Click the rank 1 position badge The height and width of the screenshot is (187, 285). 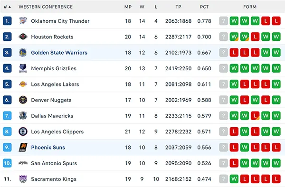coord(7,21)
